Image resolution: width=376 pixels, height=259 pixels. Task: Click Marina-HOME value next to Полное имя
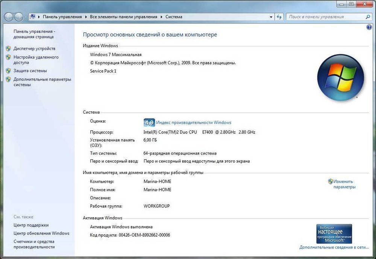point(157,190)
